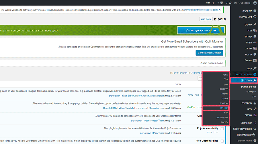Open the comments sidebar icon (תגובות)
Image resolution: width=258 pixels, height=144 pixels.
tap(255, 54)
